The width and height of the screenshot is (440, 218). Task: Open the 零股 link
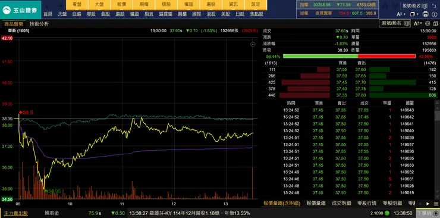click(x=91, y=14)
